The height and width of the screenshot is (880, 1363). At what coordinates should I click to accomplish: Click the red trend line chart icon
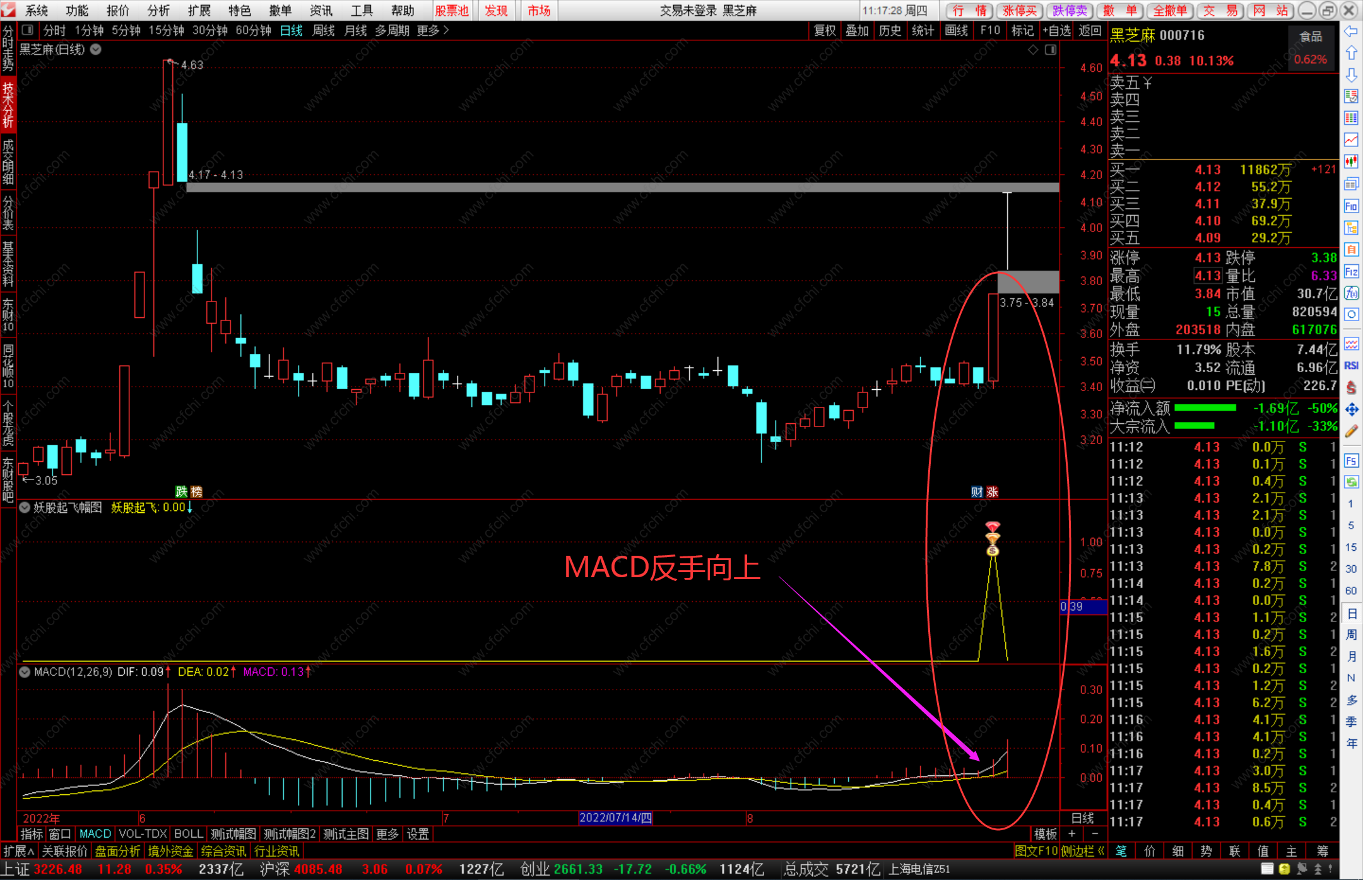click(x=1351, y=139)
